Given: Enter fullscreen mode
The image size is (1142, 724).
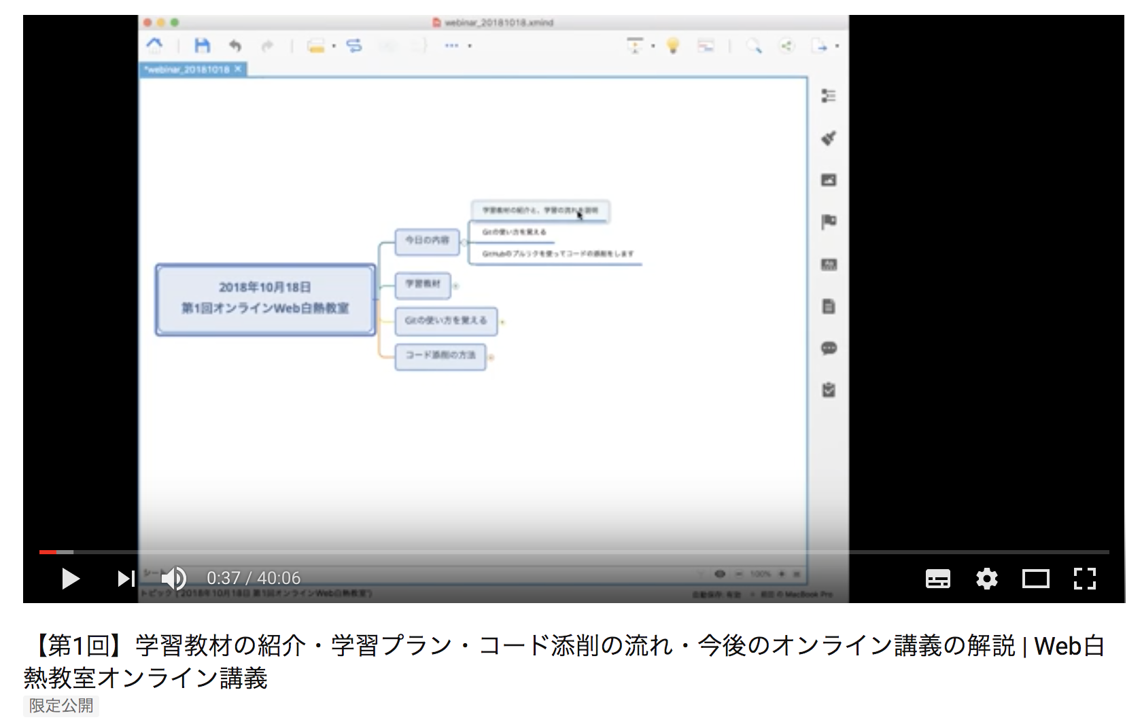Looking at the screenshot, I should click(1085, 579).
